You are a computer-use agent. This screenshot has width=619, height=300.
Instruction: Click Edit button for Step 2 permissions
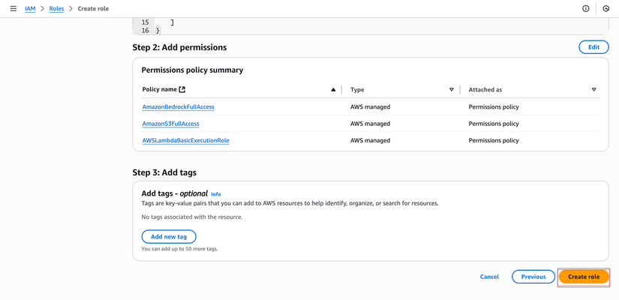(x=593, y=46)
